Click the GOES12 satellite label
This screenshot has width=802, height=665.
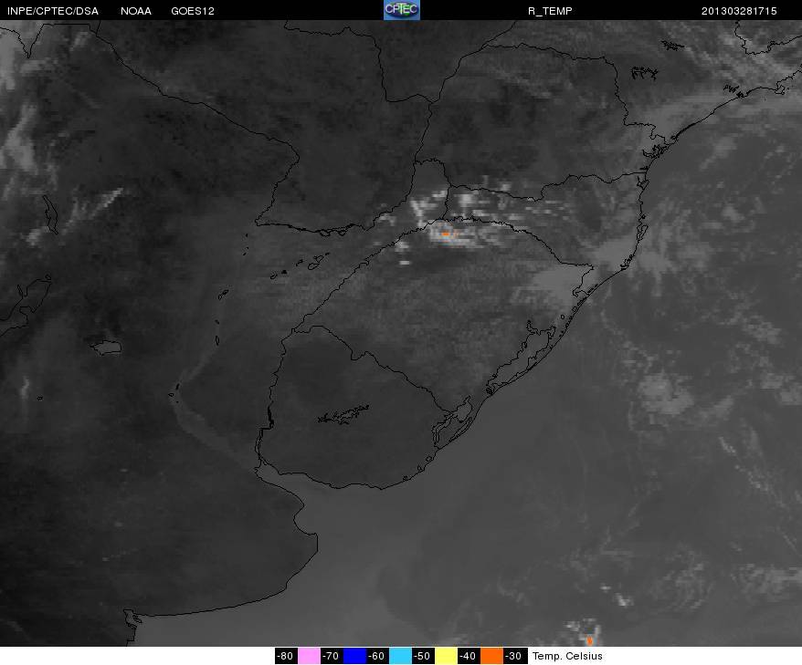(x=193, y=11)
